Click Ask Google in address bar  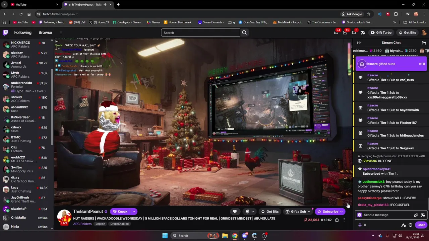tap(352, 14)
